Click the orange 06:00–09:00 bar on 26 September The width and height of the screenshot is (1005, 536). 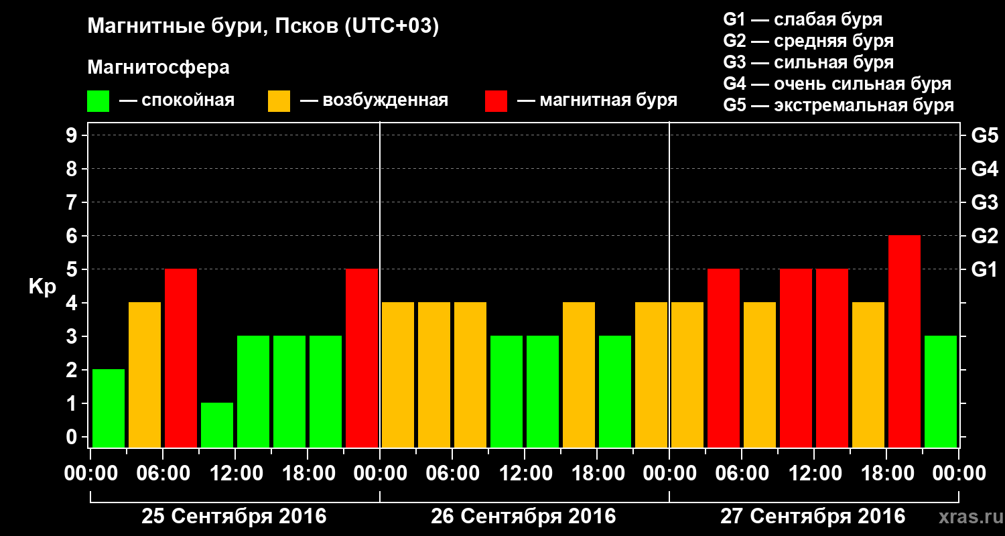point(470,375)
